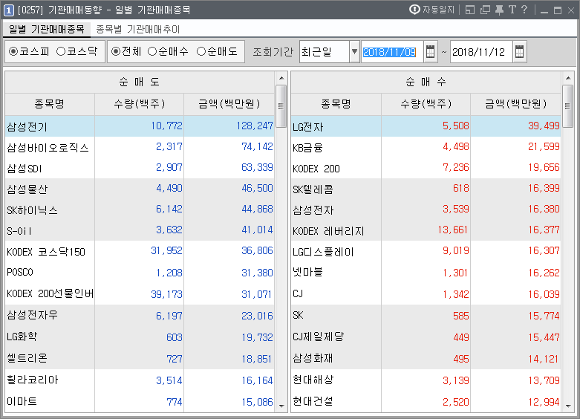Viewport: 580px width, 419px height.
Task: Maximize the 0257 window
Action: pos(558,10)
